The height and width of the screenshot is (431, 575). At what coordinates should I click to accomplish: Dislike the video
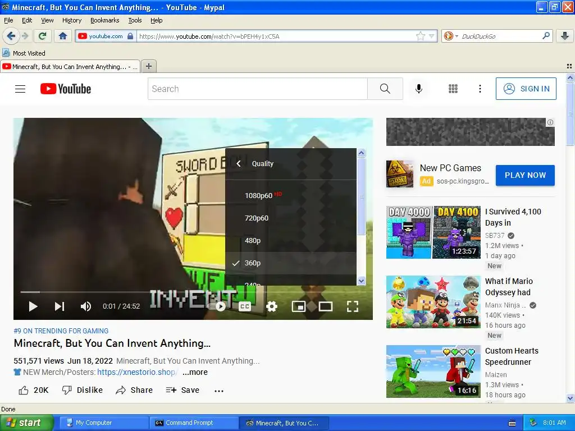coord(83,390)
